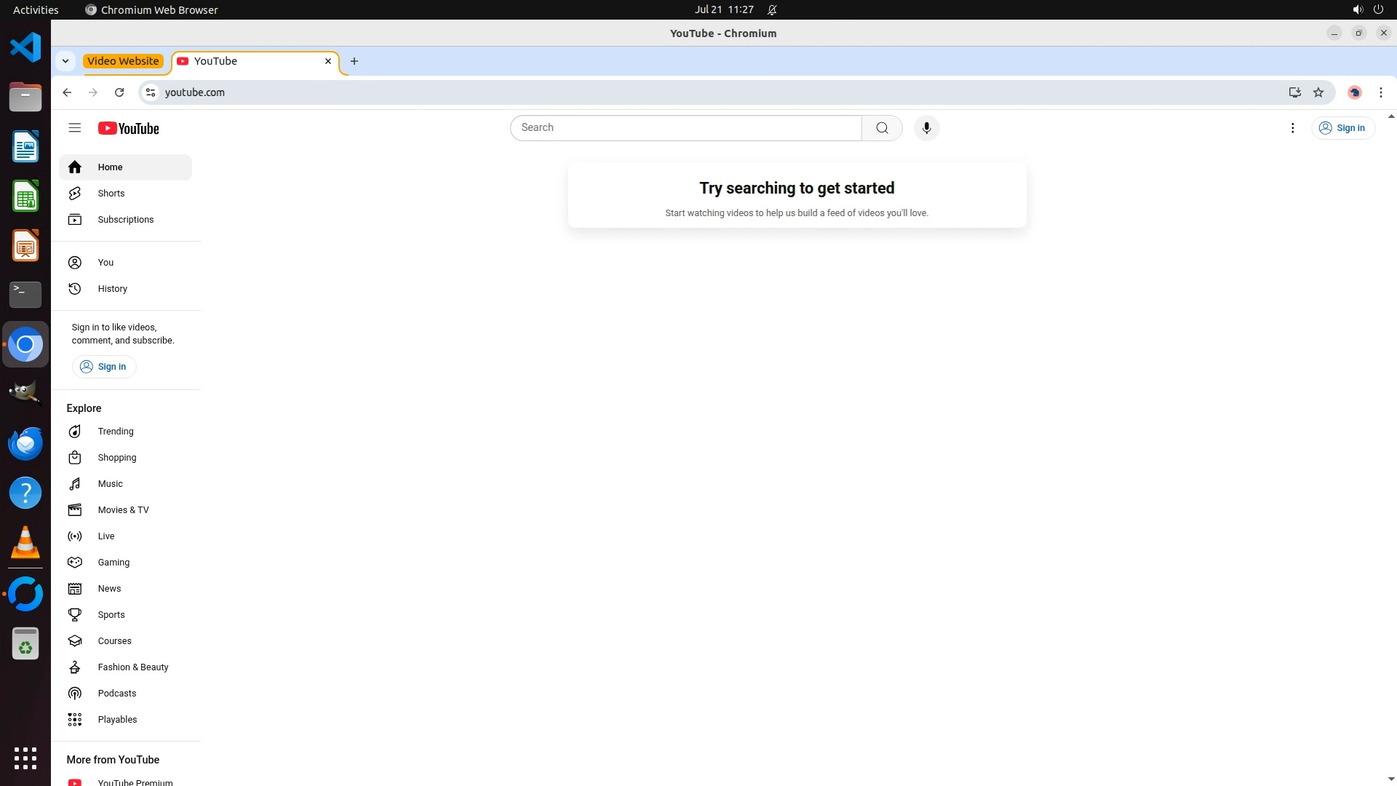Click into the YouTube search field
Viewport: 1397px width, 786px height.
(685, 128)
